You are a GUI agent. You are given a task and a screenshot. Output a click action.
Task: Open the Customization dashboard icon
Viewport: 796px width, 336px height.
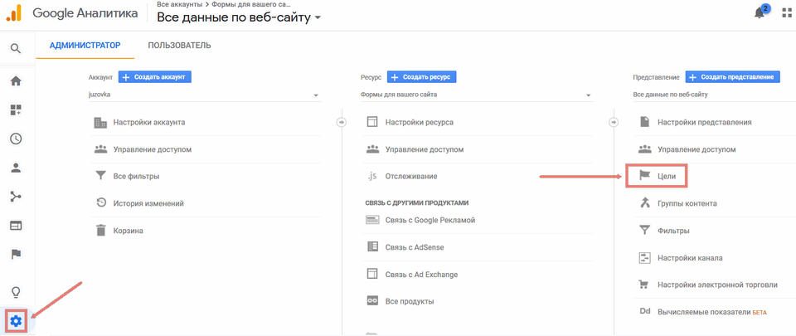[x=15, y=110]
